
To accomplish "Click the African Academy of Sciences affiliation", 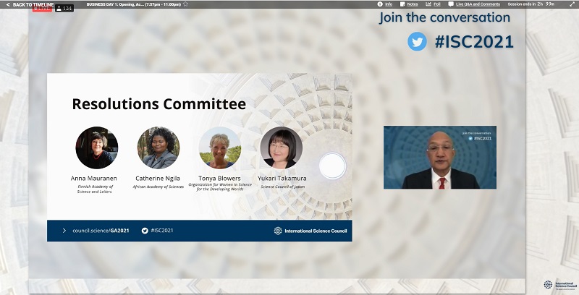I will tap(159, 187).
